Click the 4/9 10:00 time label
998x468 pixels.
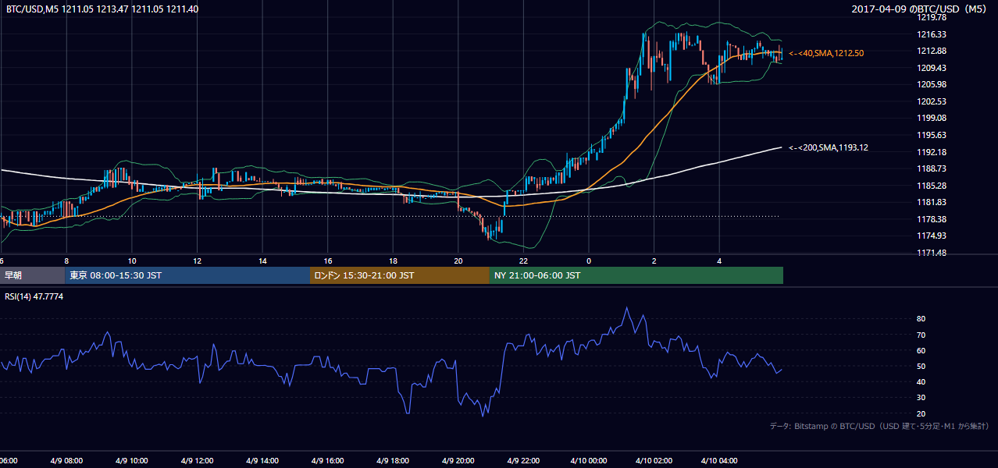click(x=131, y=461)
